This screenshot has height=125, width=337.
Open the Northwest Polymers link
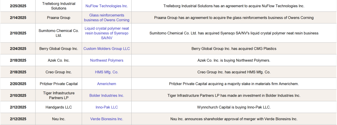[106, 60]
